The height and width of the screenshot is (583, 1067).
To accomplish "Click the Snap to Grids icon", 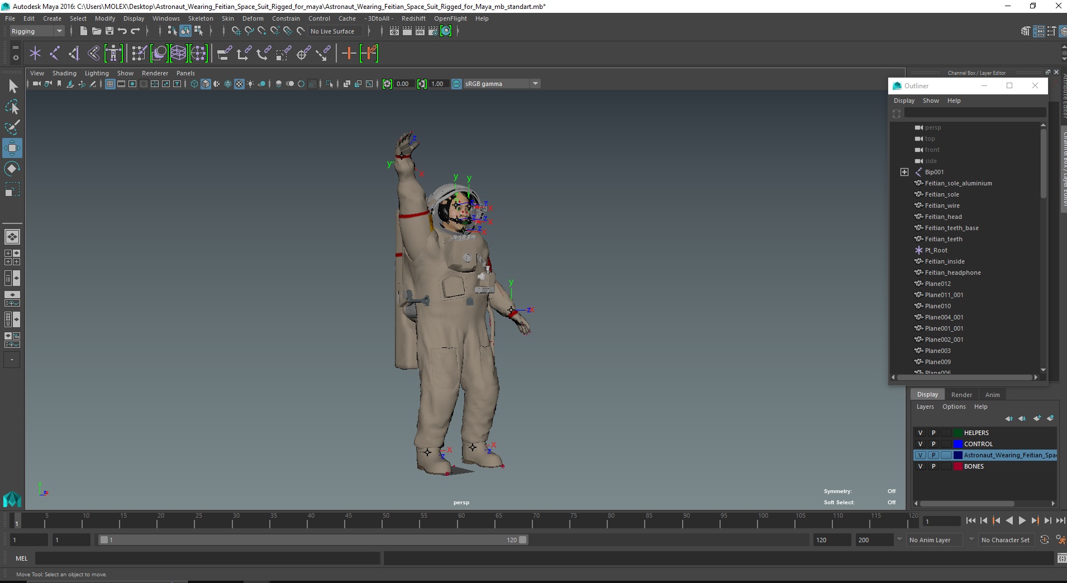I will point(236,31).
